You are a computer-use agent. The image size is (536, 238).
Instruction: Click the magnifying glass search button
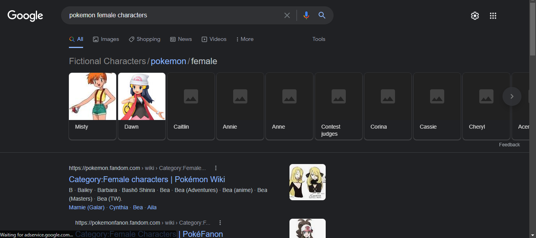[x=322, y=15]
